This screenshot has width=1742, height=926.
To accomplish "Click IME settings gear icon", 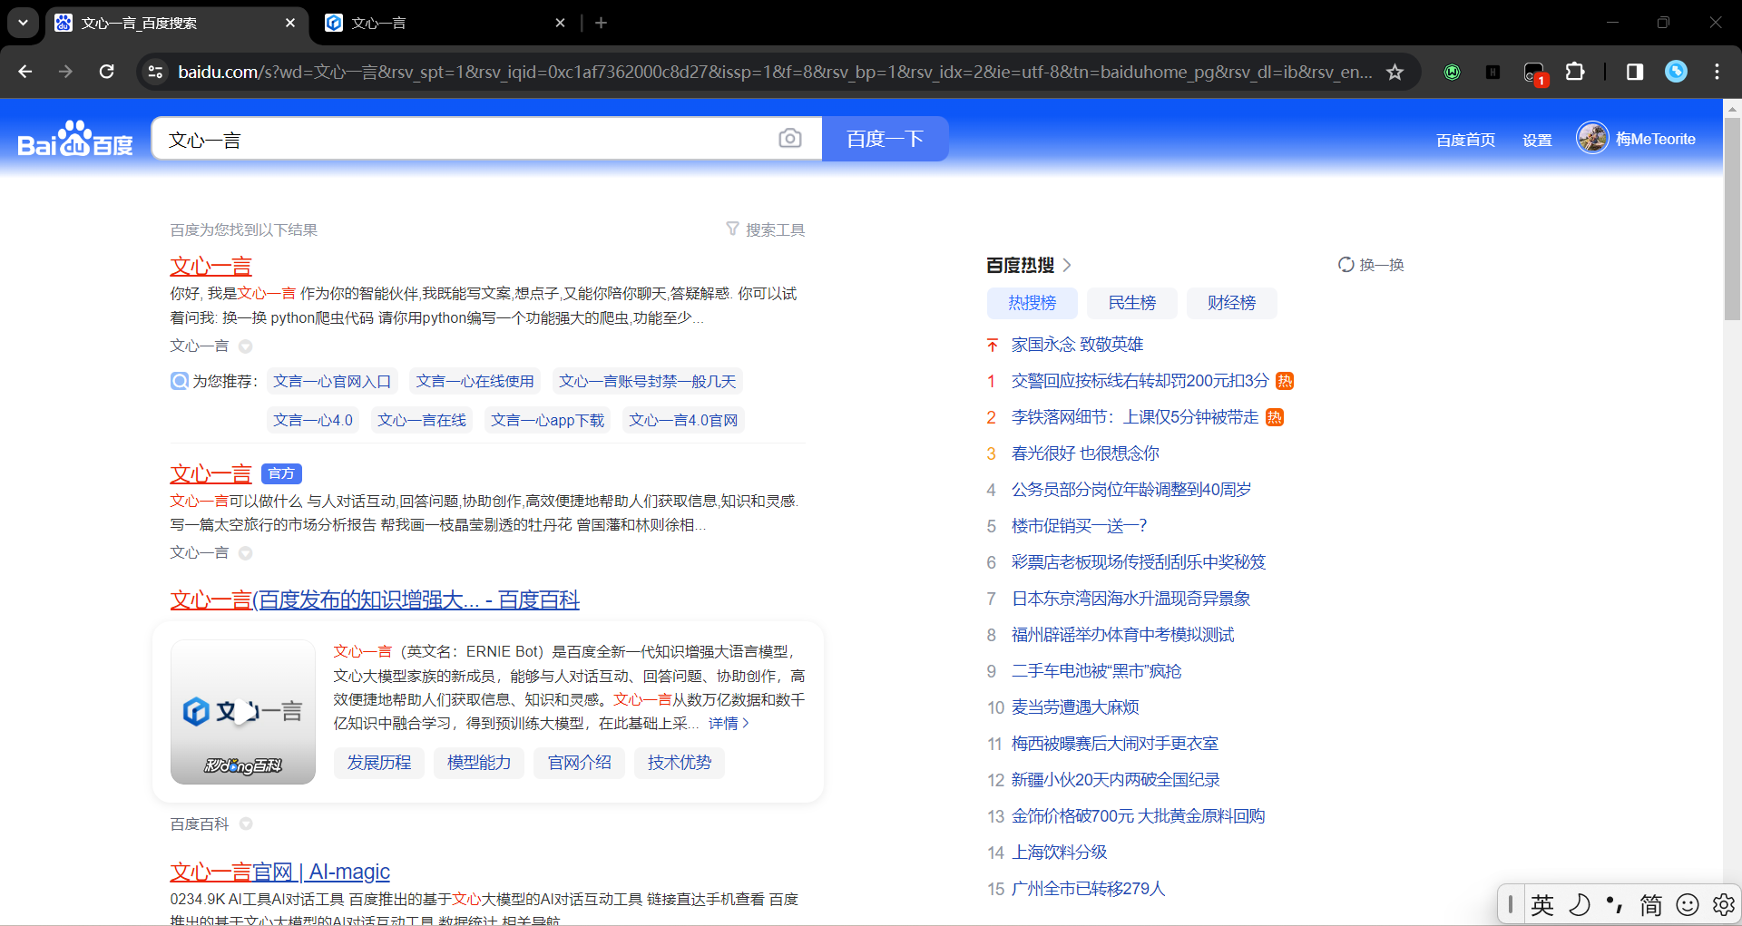I will pyautogui.click(x=1723, y=904).
